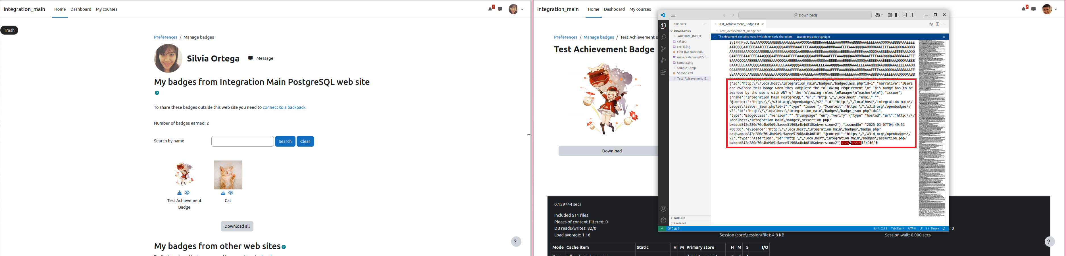Click Disable Invisible Highlight link
The height and width of the screenshot is (256, 1066).
(x=813, y=37)
